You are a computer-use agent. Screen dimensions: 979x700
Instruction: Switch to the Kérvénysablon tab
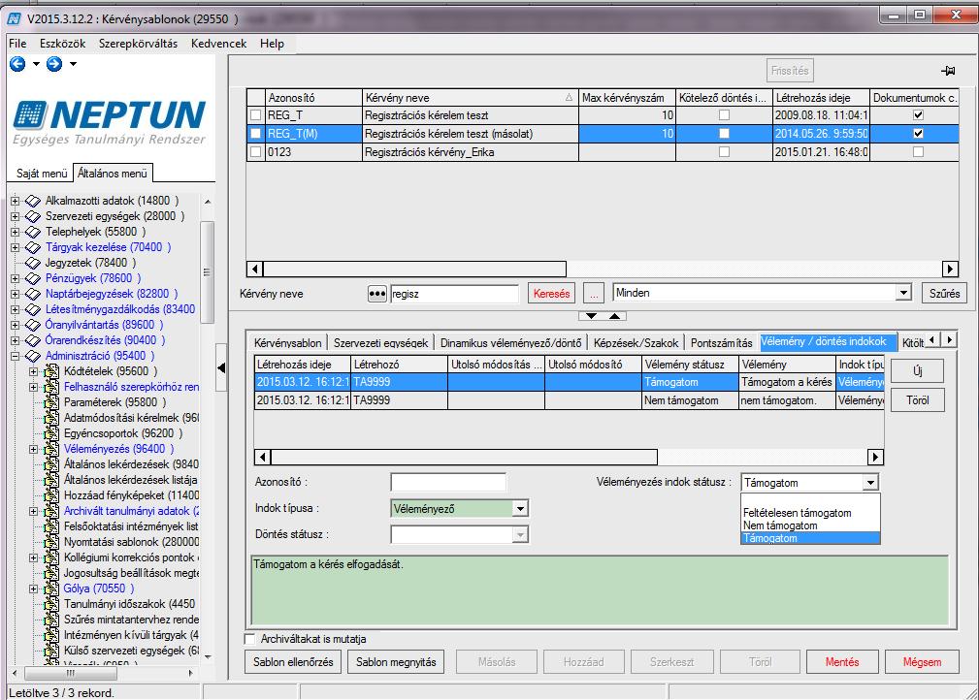[x=288, y=342]
